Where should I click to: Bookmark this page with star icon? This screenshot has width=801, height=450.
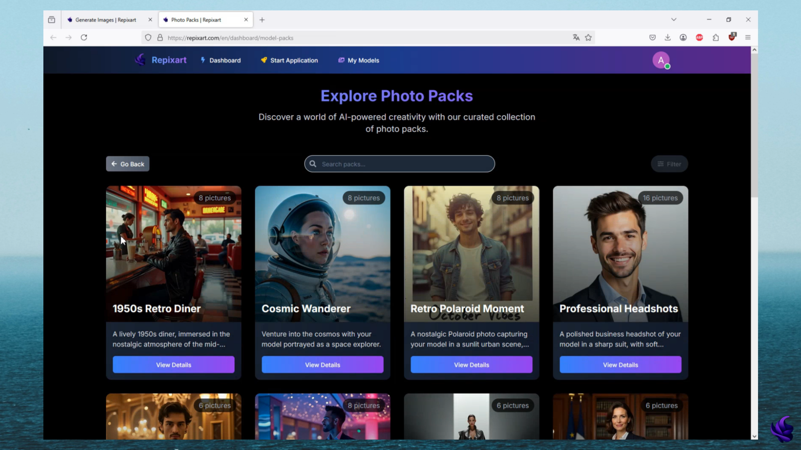[x=588, y=37]
